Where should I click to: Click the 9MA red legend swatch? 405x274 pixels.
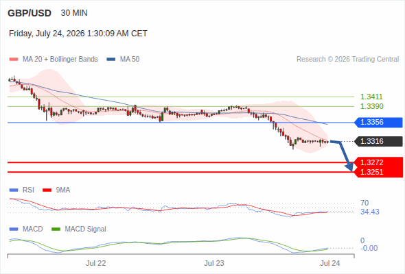47,190
